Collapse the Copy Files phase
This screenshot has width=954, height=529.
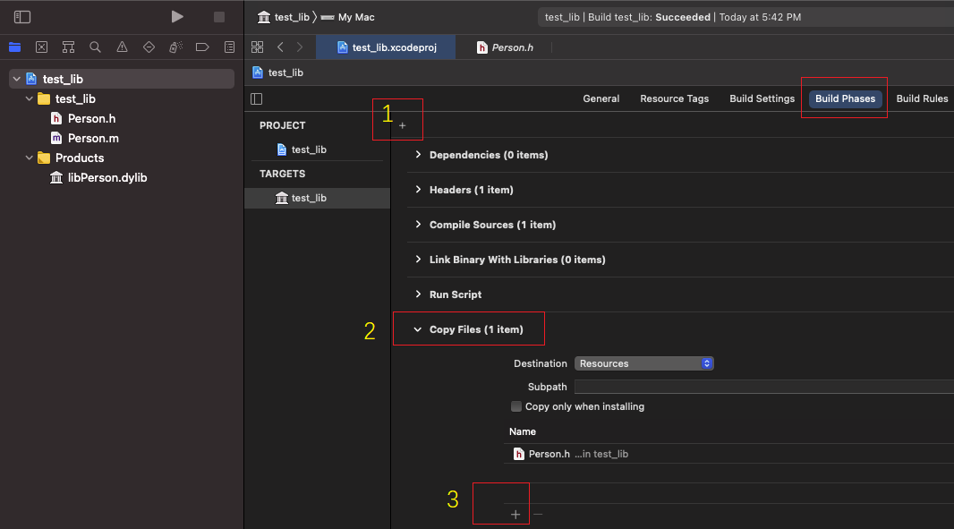point(418,329)
